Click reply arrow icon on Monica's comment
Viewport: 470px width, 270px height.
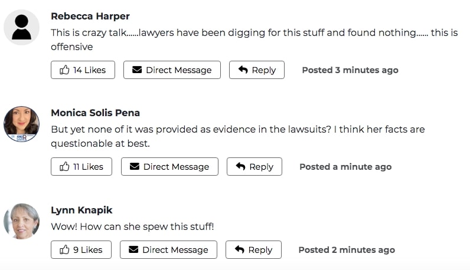[241, 166]
